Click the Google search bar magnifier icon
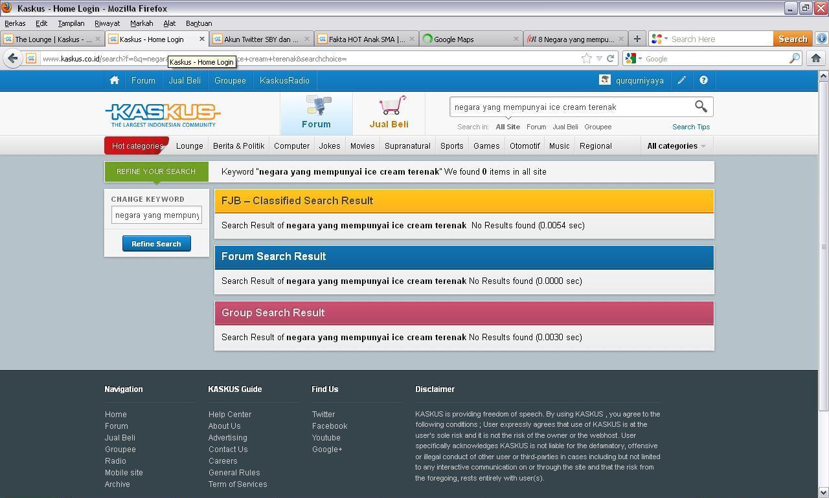The height and width of the screenshot is (498, 829). click(795, 59)
